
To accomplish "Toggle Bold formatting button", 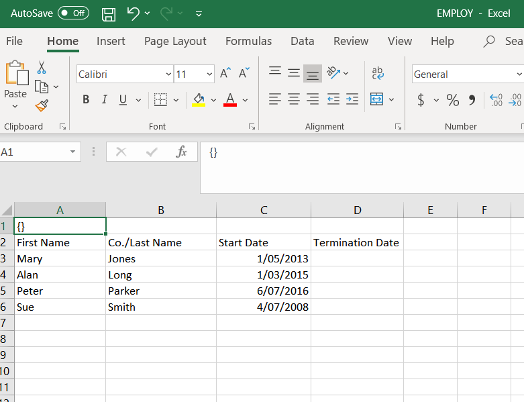I will pyautogui.click(x=86, y=100).
